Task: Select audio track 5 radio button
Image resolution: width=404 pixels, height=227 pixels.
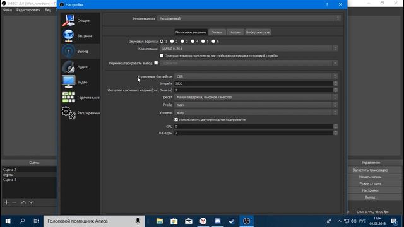Action: (203, 41)
